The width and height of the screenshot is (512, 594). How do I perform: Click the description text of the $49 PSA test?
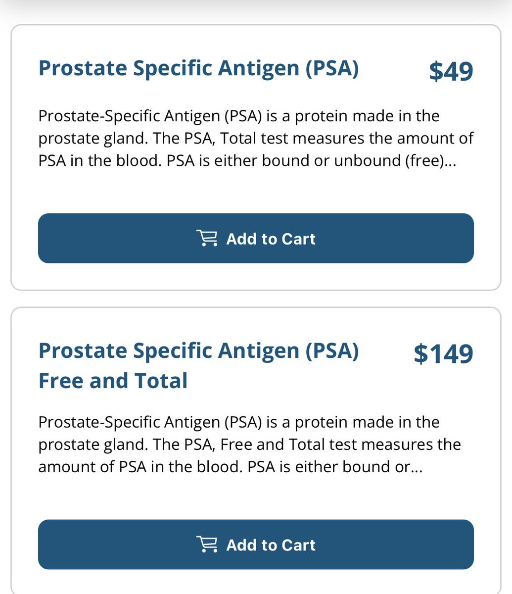(256, 138)
